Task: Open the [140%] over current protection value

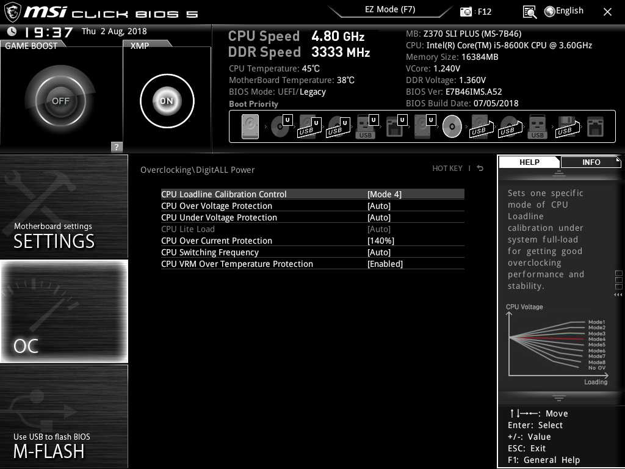Action: tap(381, 241)
